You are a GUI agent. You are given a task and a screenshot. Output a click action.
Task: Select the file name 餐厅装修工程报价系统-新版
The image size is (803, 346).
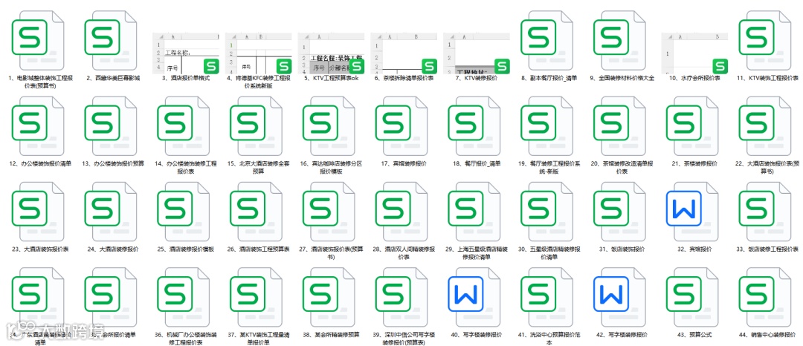pyautogui.click(x=549, y=168)
